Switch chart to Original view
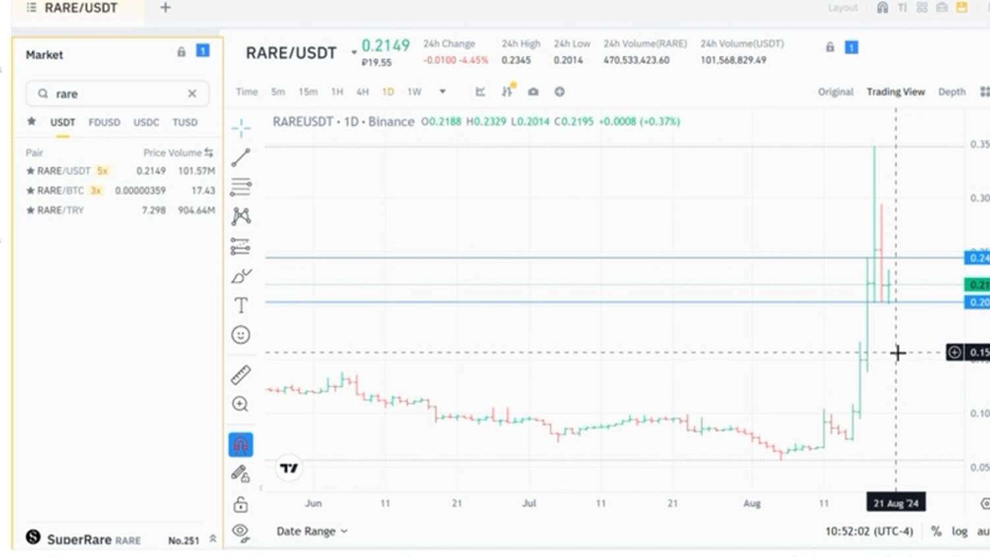The height and width of the screenshot is (557, 990). point(836,92)
